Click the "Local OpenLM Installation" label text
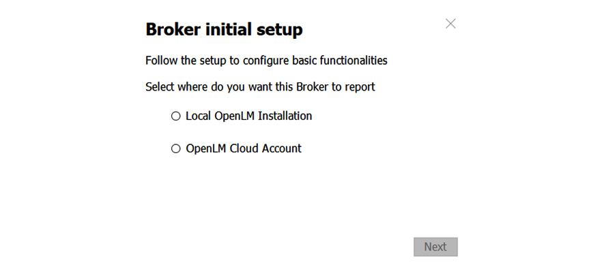604x275 pixels. (x=248, y=116)
